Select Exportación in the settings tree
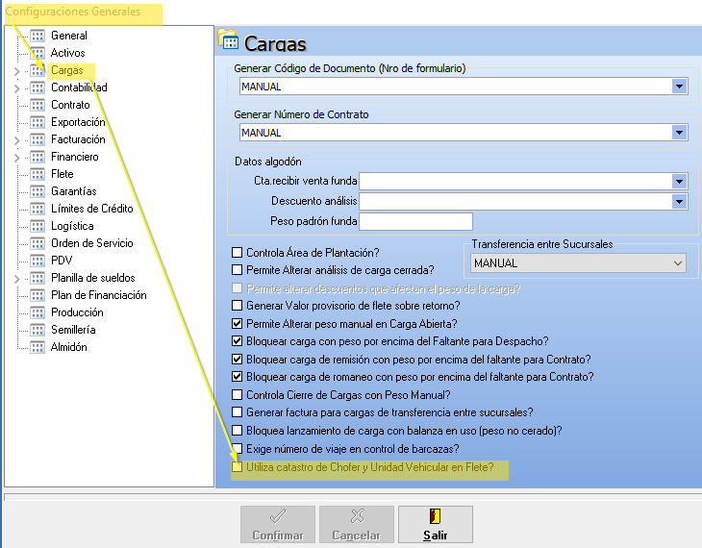This screenshot has width=702, height=548. click(x=78, y=122)
